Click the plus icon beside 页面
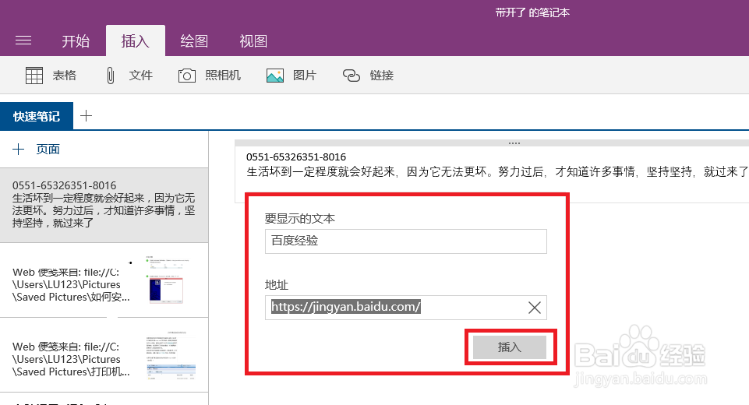The image size is (749, 405). (x=18, y=149)
